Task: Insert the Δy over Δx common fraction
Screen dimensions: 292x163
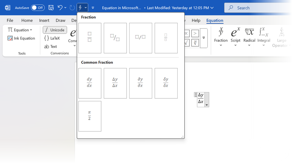Action: (x=115, y=83)
